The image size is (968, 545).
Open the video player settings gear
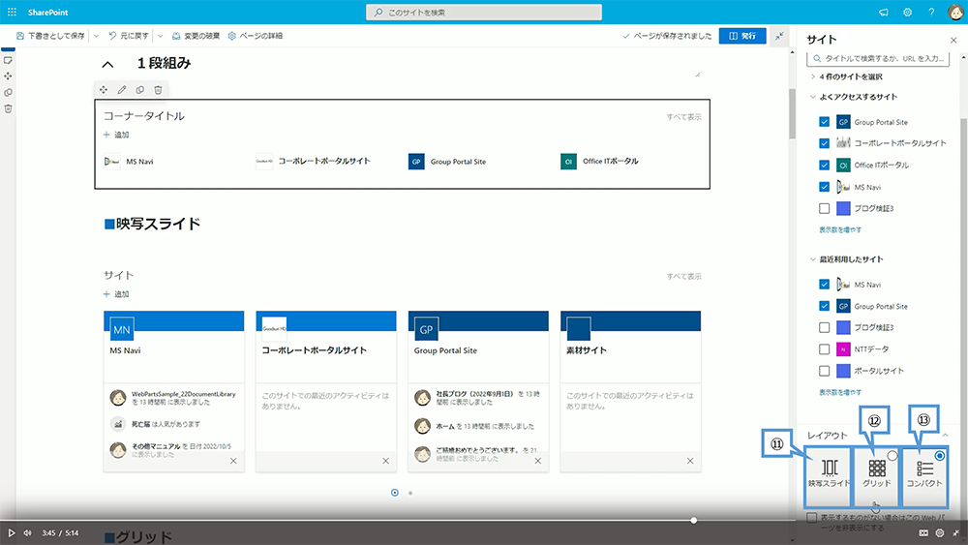[x=940, y=532]
